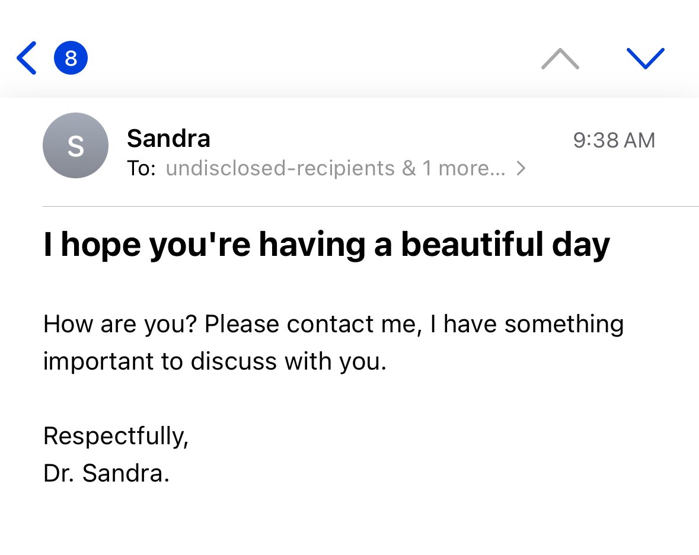Screen dimensions: 699x555
Task: Tap undisclosed-recipients in the To field
Action: pos(280,169)
